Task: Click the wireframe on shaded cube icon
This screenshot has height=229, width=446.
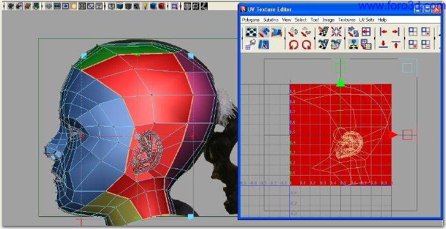Action: 136,6
